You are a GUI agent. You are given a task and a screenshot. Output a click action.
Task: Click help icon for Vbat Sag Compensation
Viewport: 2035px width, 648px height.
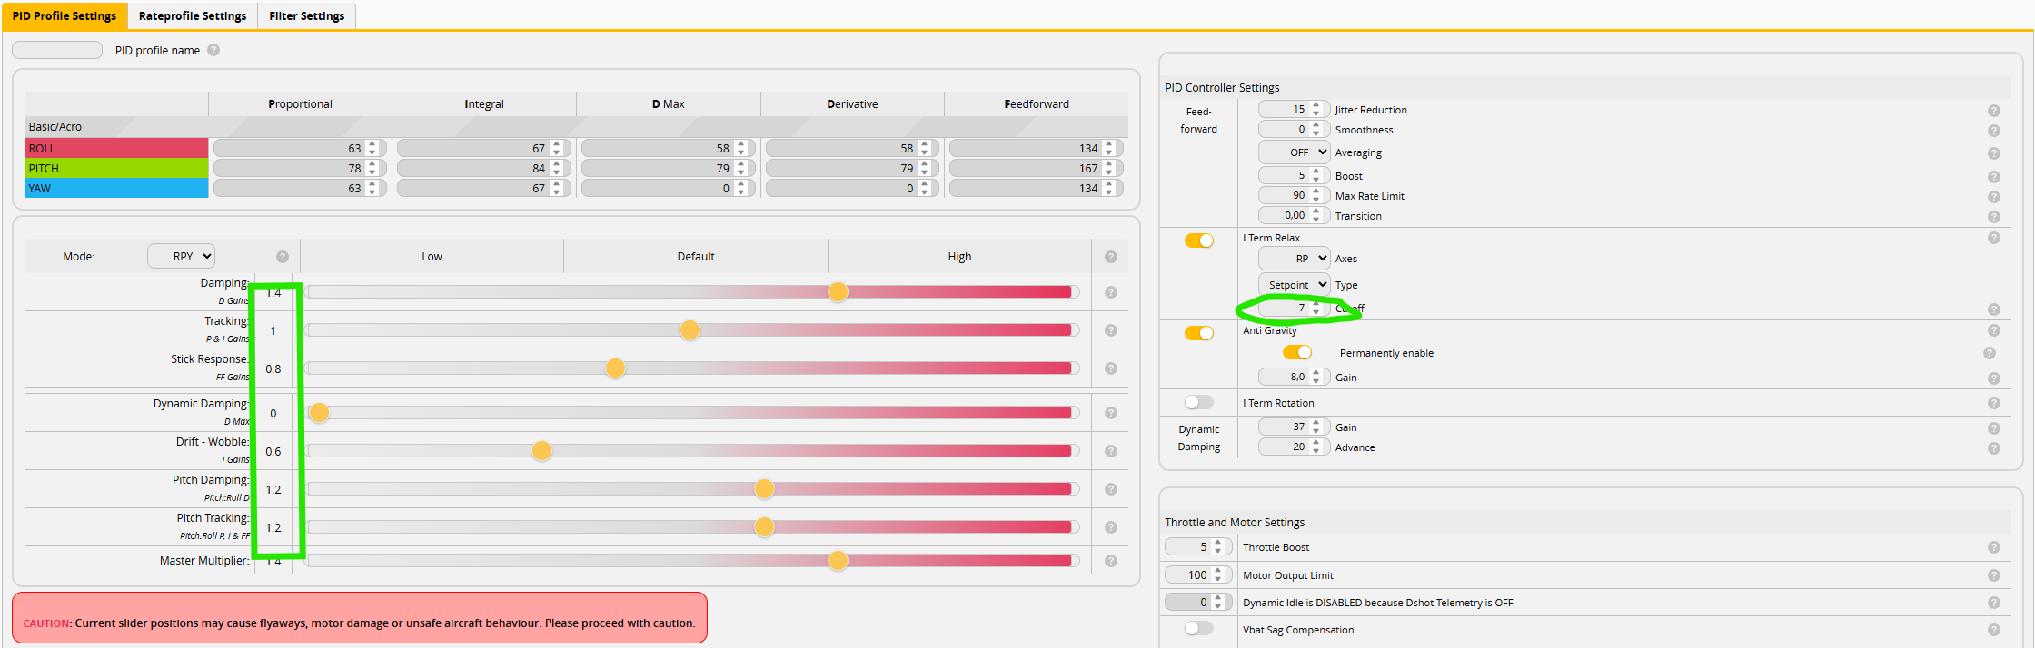tap(1993, 630)
